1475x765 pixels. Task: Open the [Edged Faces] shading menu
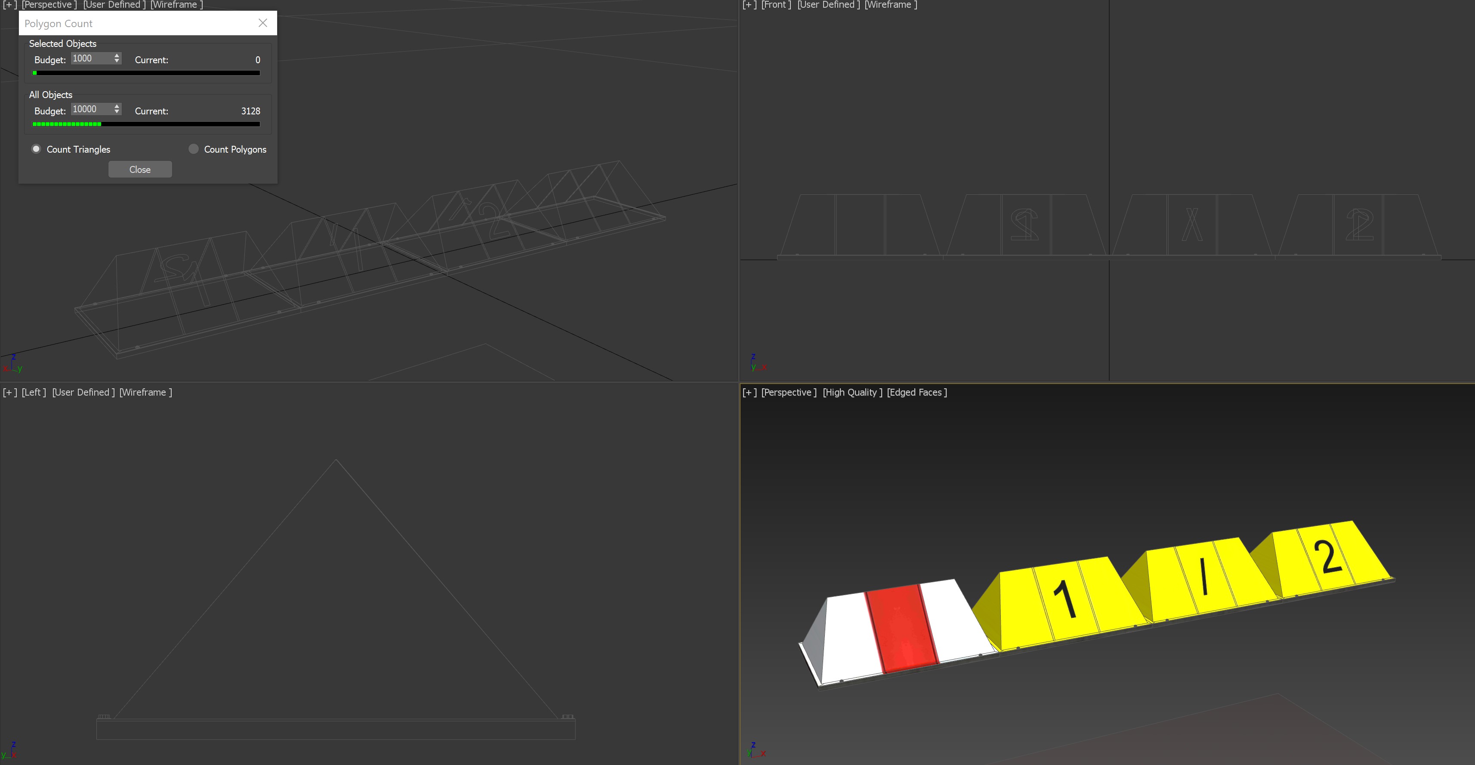917,392
